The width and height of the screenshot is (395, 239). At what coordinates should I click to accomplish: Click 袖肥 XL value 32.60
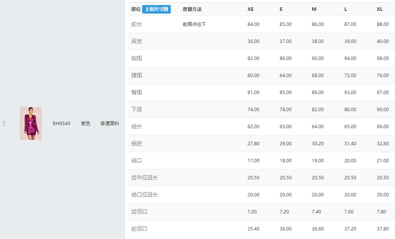[383, 144]
